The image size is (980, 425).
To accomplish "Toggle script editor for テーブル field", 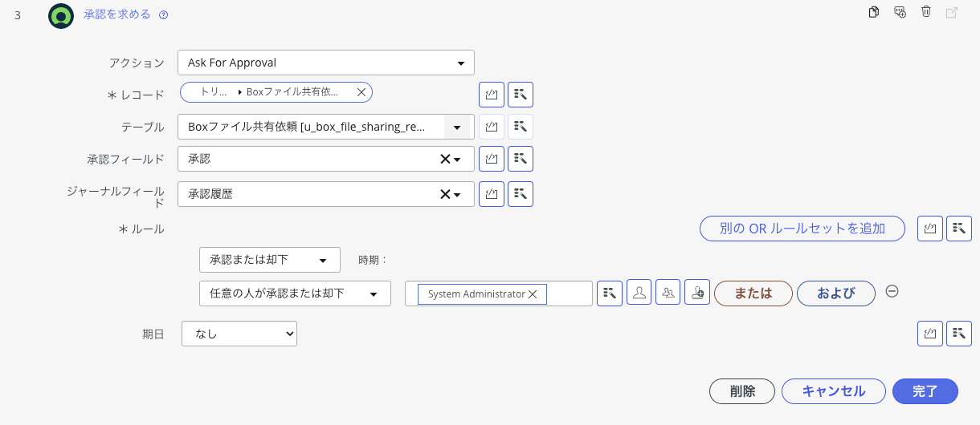I will click(492, 127).
